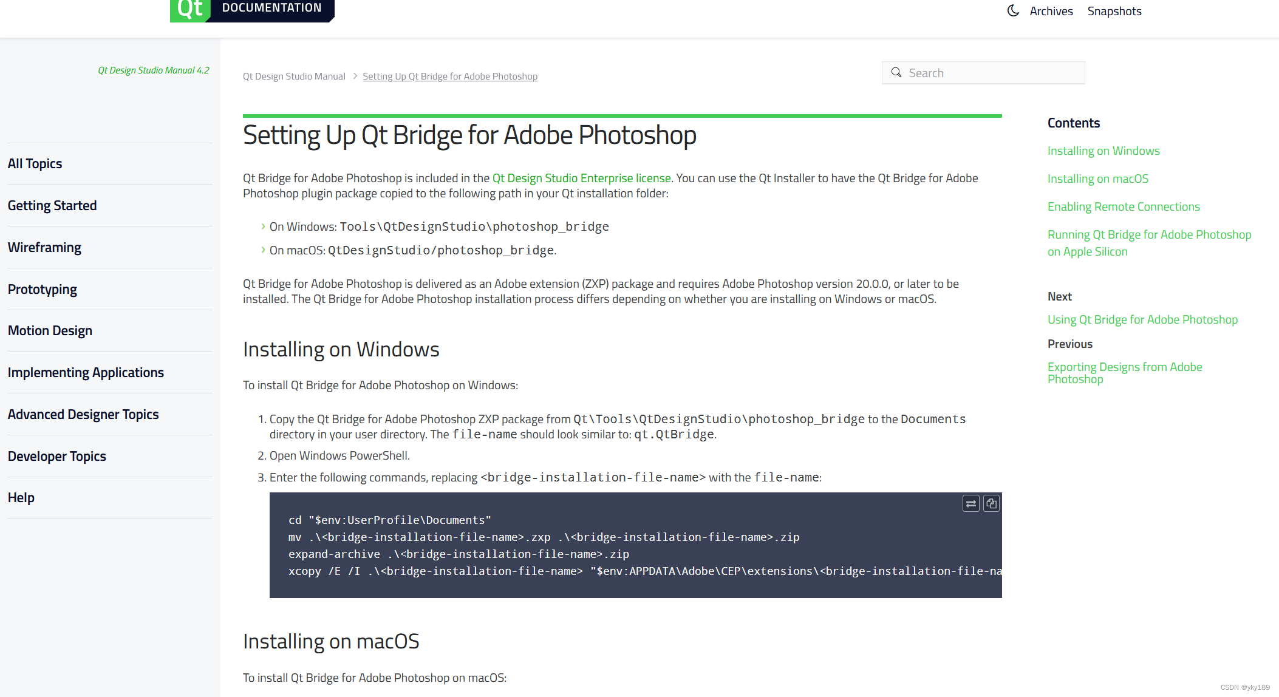Click the Installing on Windows section heading
Image resolution: width=1279 pixels, height=697 pixels.
pyautogui.click(x=341, y=350)
